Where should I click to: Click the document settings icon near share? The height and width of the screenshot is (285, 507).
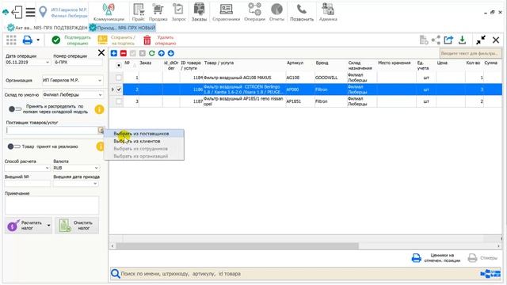[424, 40]
